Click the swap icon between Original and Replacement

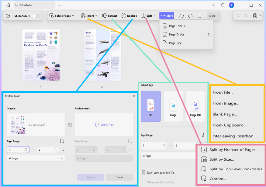[x=70, y=125]
